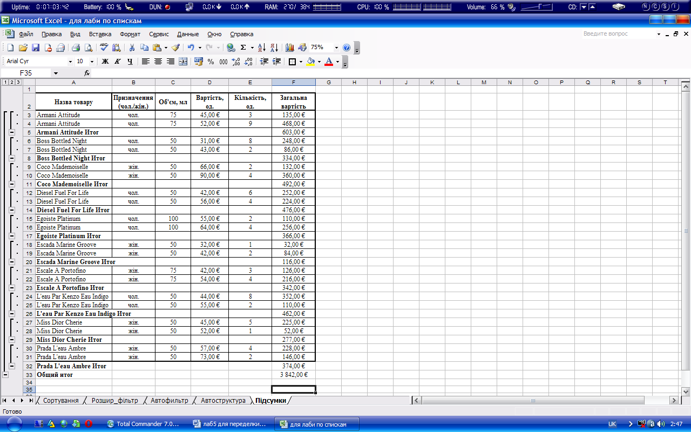The width and height of the screenshot is (691, 432).
Task: Apply the red font color
Action: coord(329,62)
